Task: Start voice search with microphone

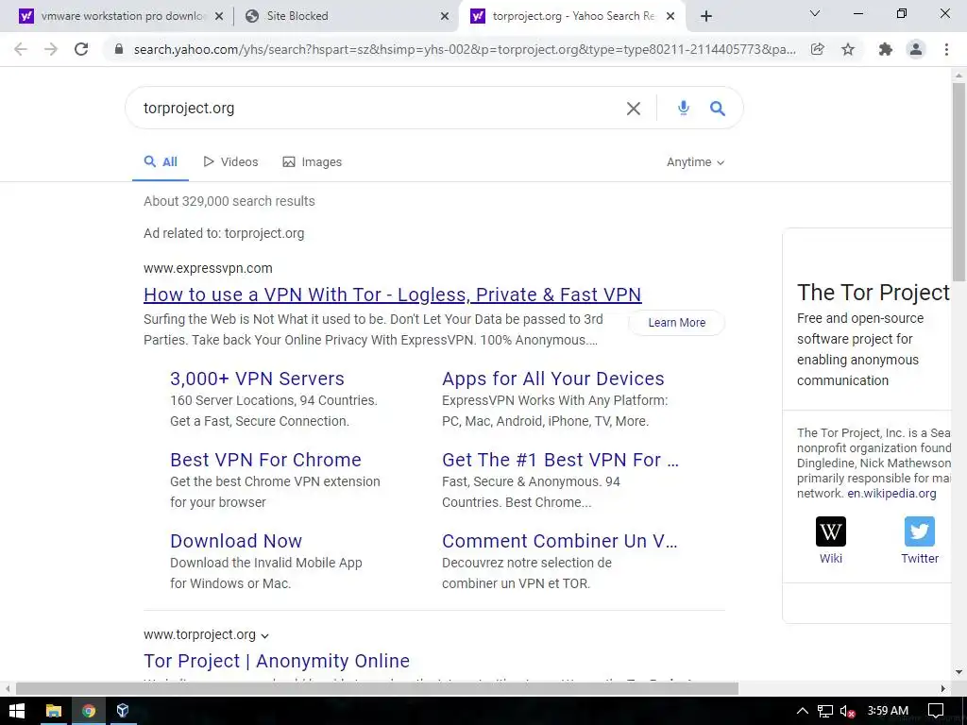Action: [x=684, y=108]
